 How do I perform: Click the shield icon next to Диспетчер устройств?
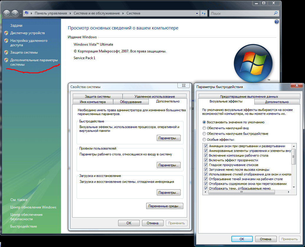click(6, 33)
